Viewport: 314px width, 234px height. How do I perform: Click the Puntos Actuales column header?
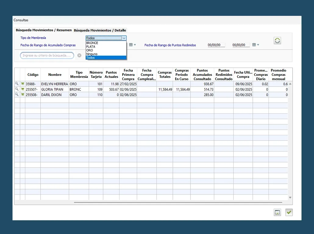[x=111, y=75]
